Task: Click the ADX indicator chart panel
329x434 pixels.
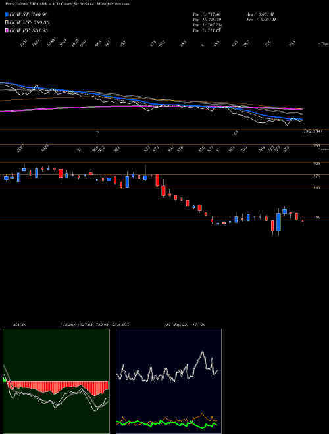Action: click(x=168, y=381)
